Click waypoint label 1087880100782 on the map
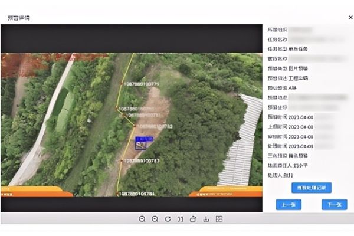This screenshot has height=236, width=354. click(155, 126)
